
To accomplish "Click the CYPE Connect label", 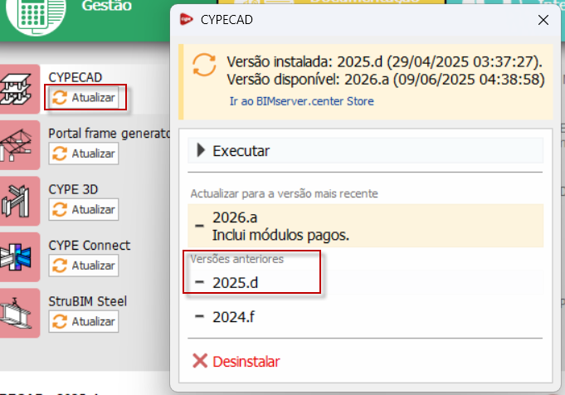I will [90, 246].
